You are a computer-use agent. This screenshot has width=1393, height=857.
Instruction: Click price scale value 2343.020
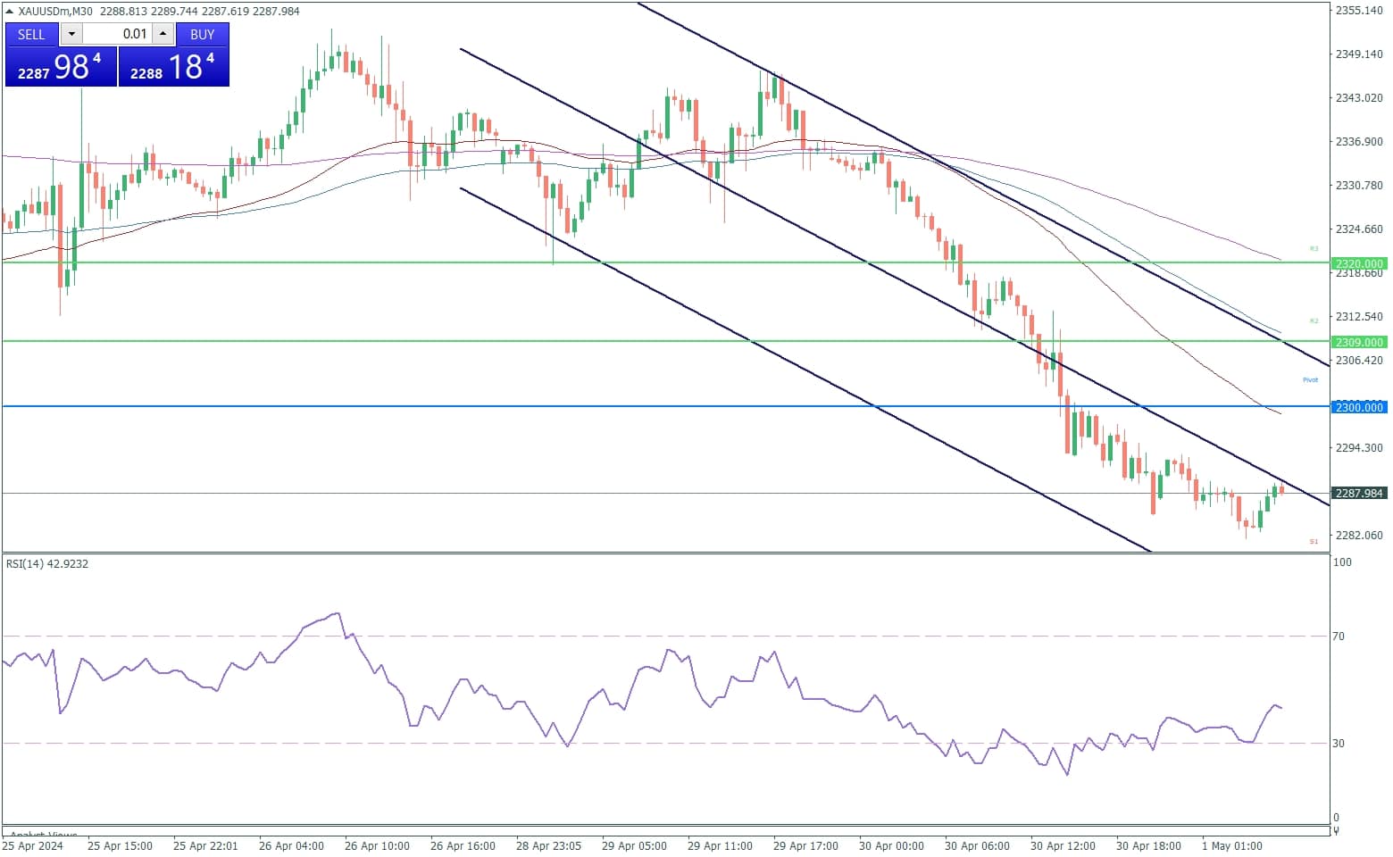coord(1359,97)
